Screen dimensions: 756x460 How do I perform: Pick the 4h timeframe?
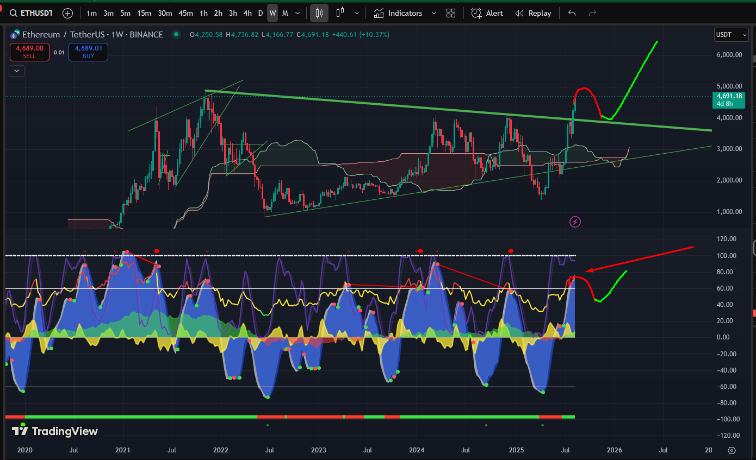(x=247, y=13)
